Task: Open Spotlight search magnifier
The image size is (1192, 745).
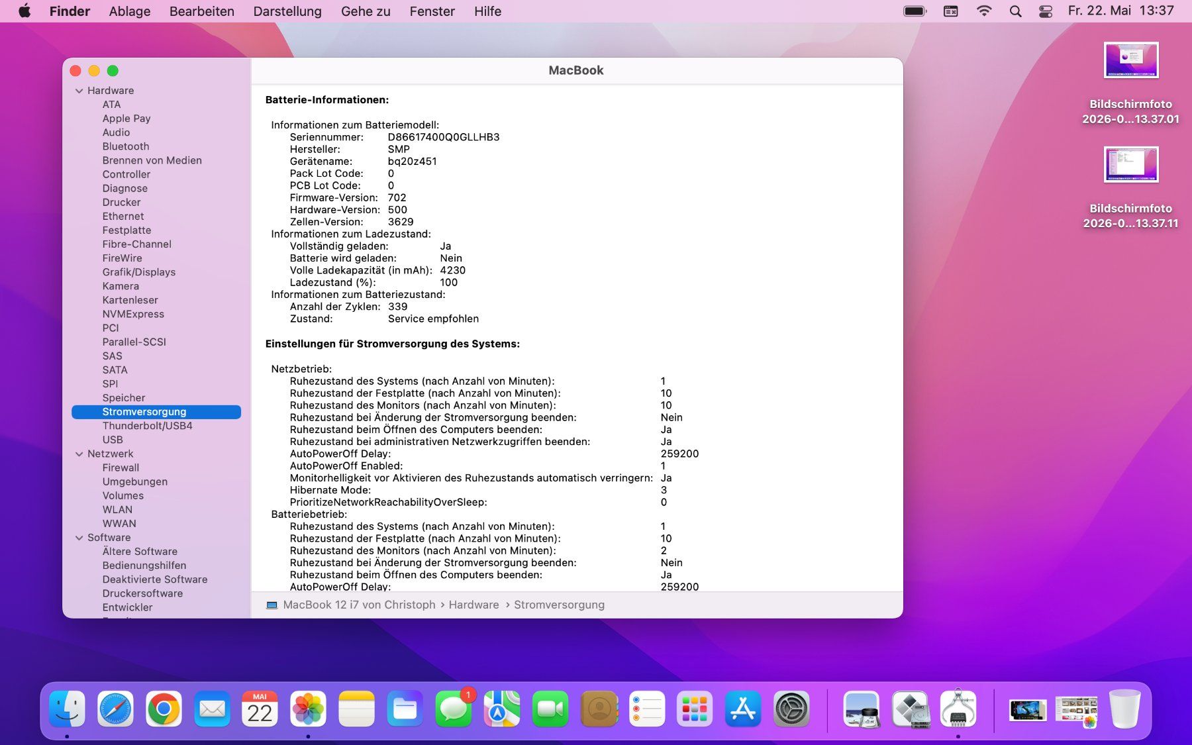Action: coord(1015,11)
